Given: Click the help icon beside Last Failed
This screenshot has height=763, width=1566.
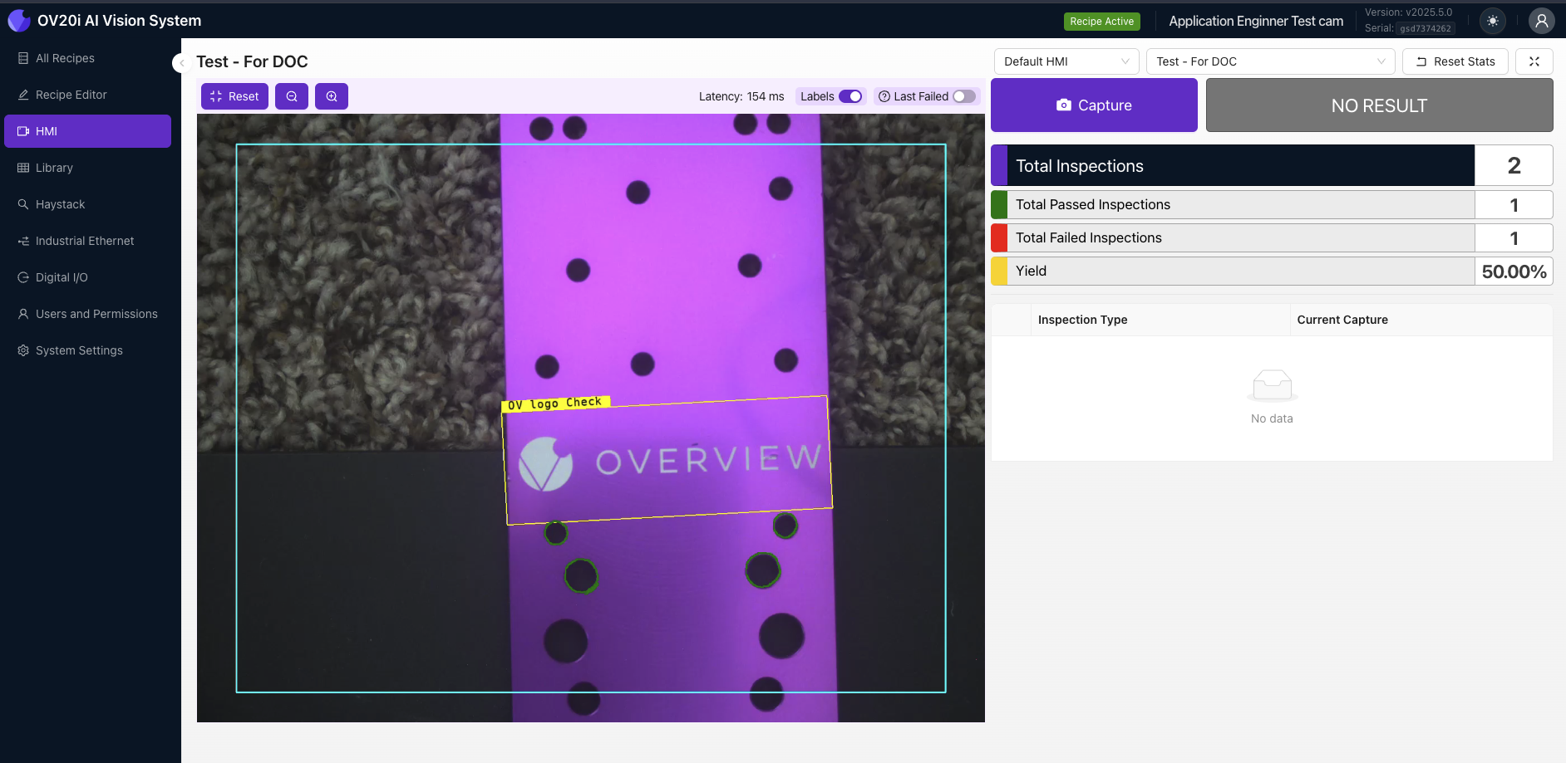Looking at the screenshot, I should (x=884, y=96).
